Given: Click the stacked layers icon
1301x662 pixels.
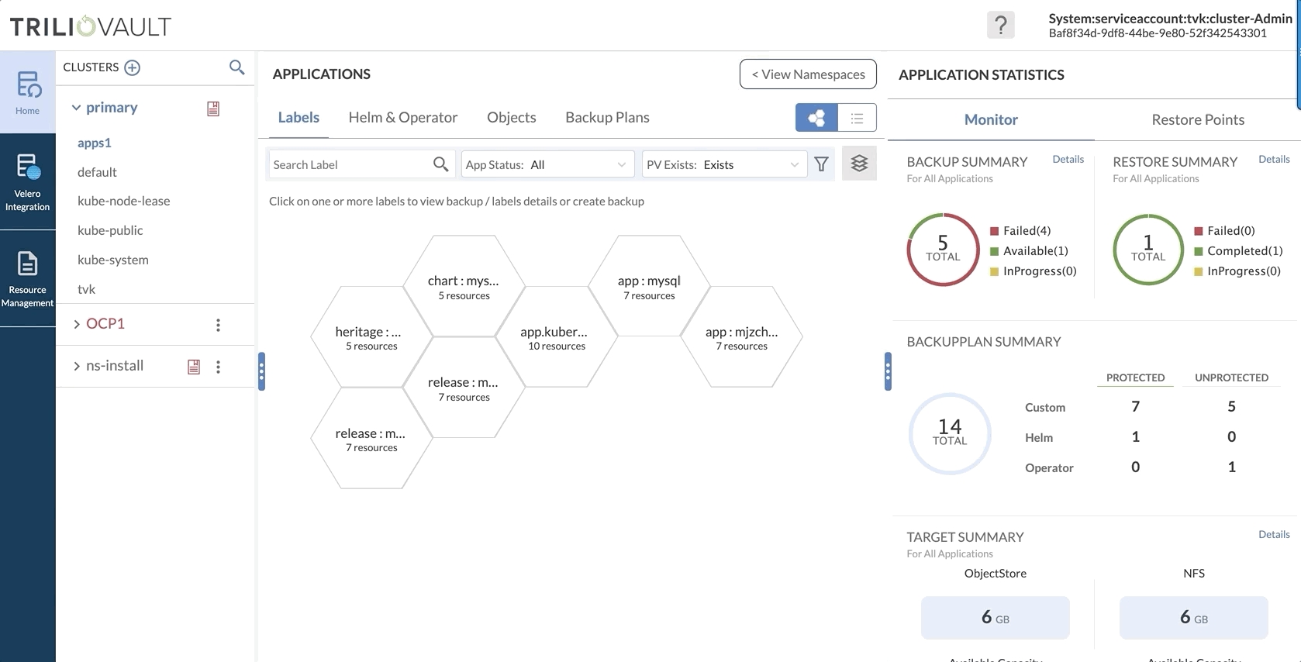Looking at the screenshot, I should [x=859, y=164].
